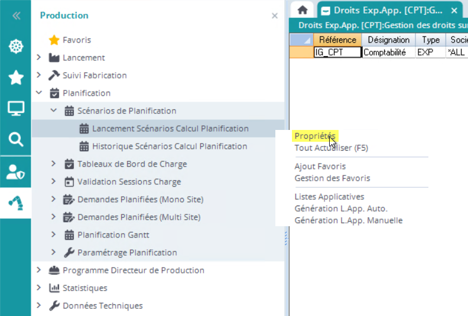Collapse the sidebar with double chevron icon
The width and height of the screenshot is (468, 316).
pyautogui.click(x=16, y=16)
